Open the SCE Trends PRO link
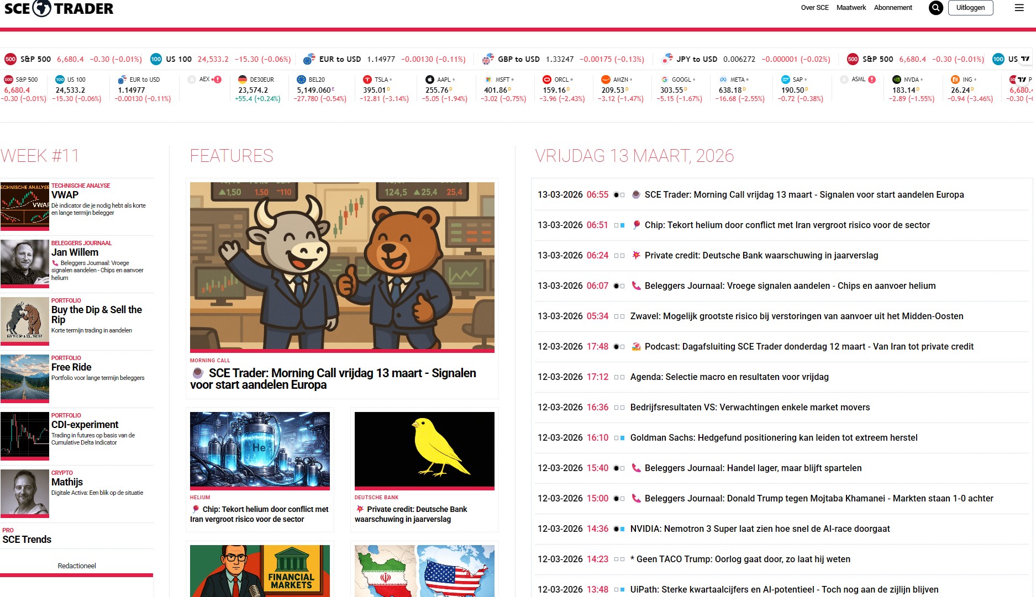 click(27, 540)
